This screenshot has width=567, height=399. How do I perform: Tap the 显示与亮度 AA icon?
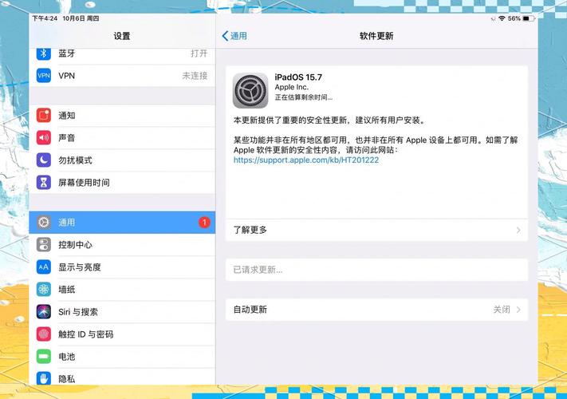coord(44,267)
